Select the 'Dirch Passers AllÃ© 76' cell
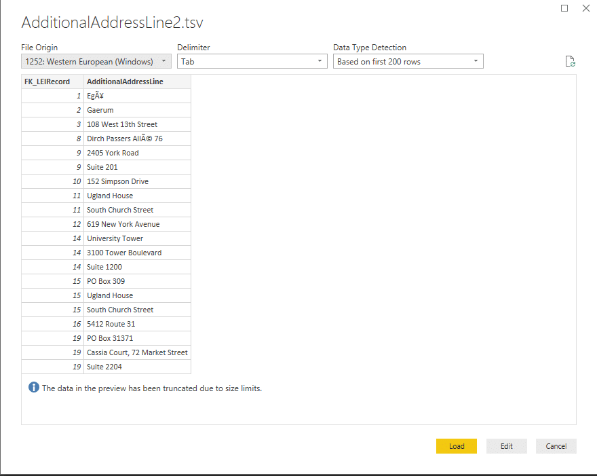 click(137, 139)
